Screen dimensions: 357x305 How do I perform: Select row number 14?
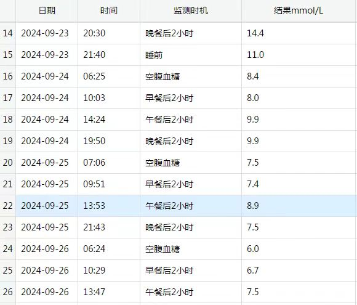coord(8,33)
